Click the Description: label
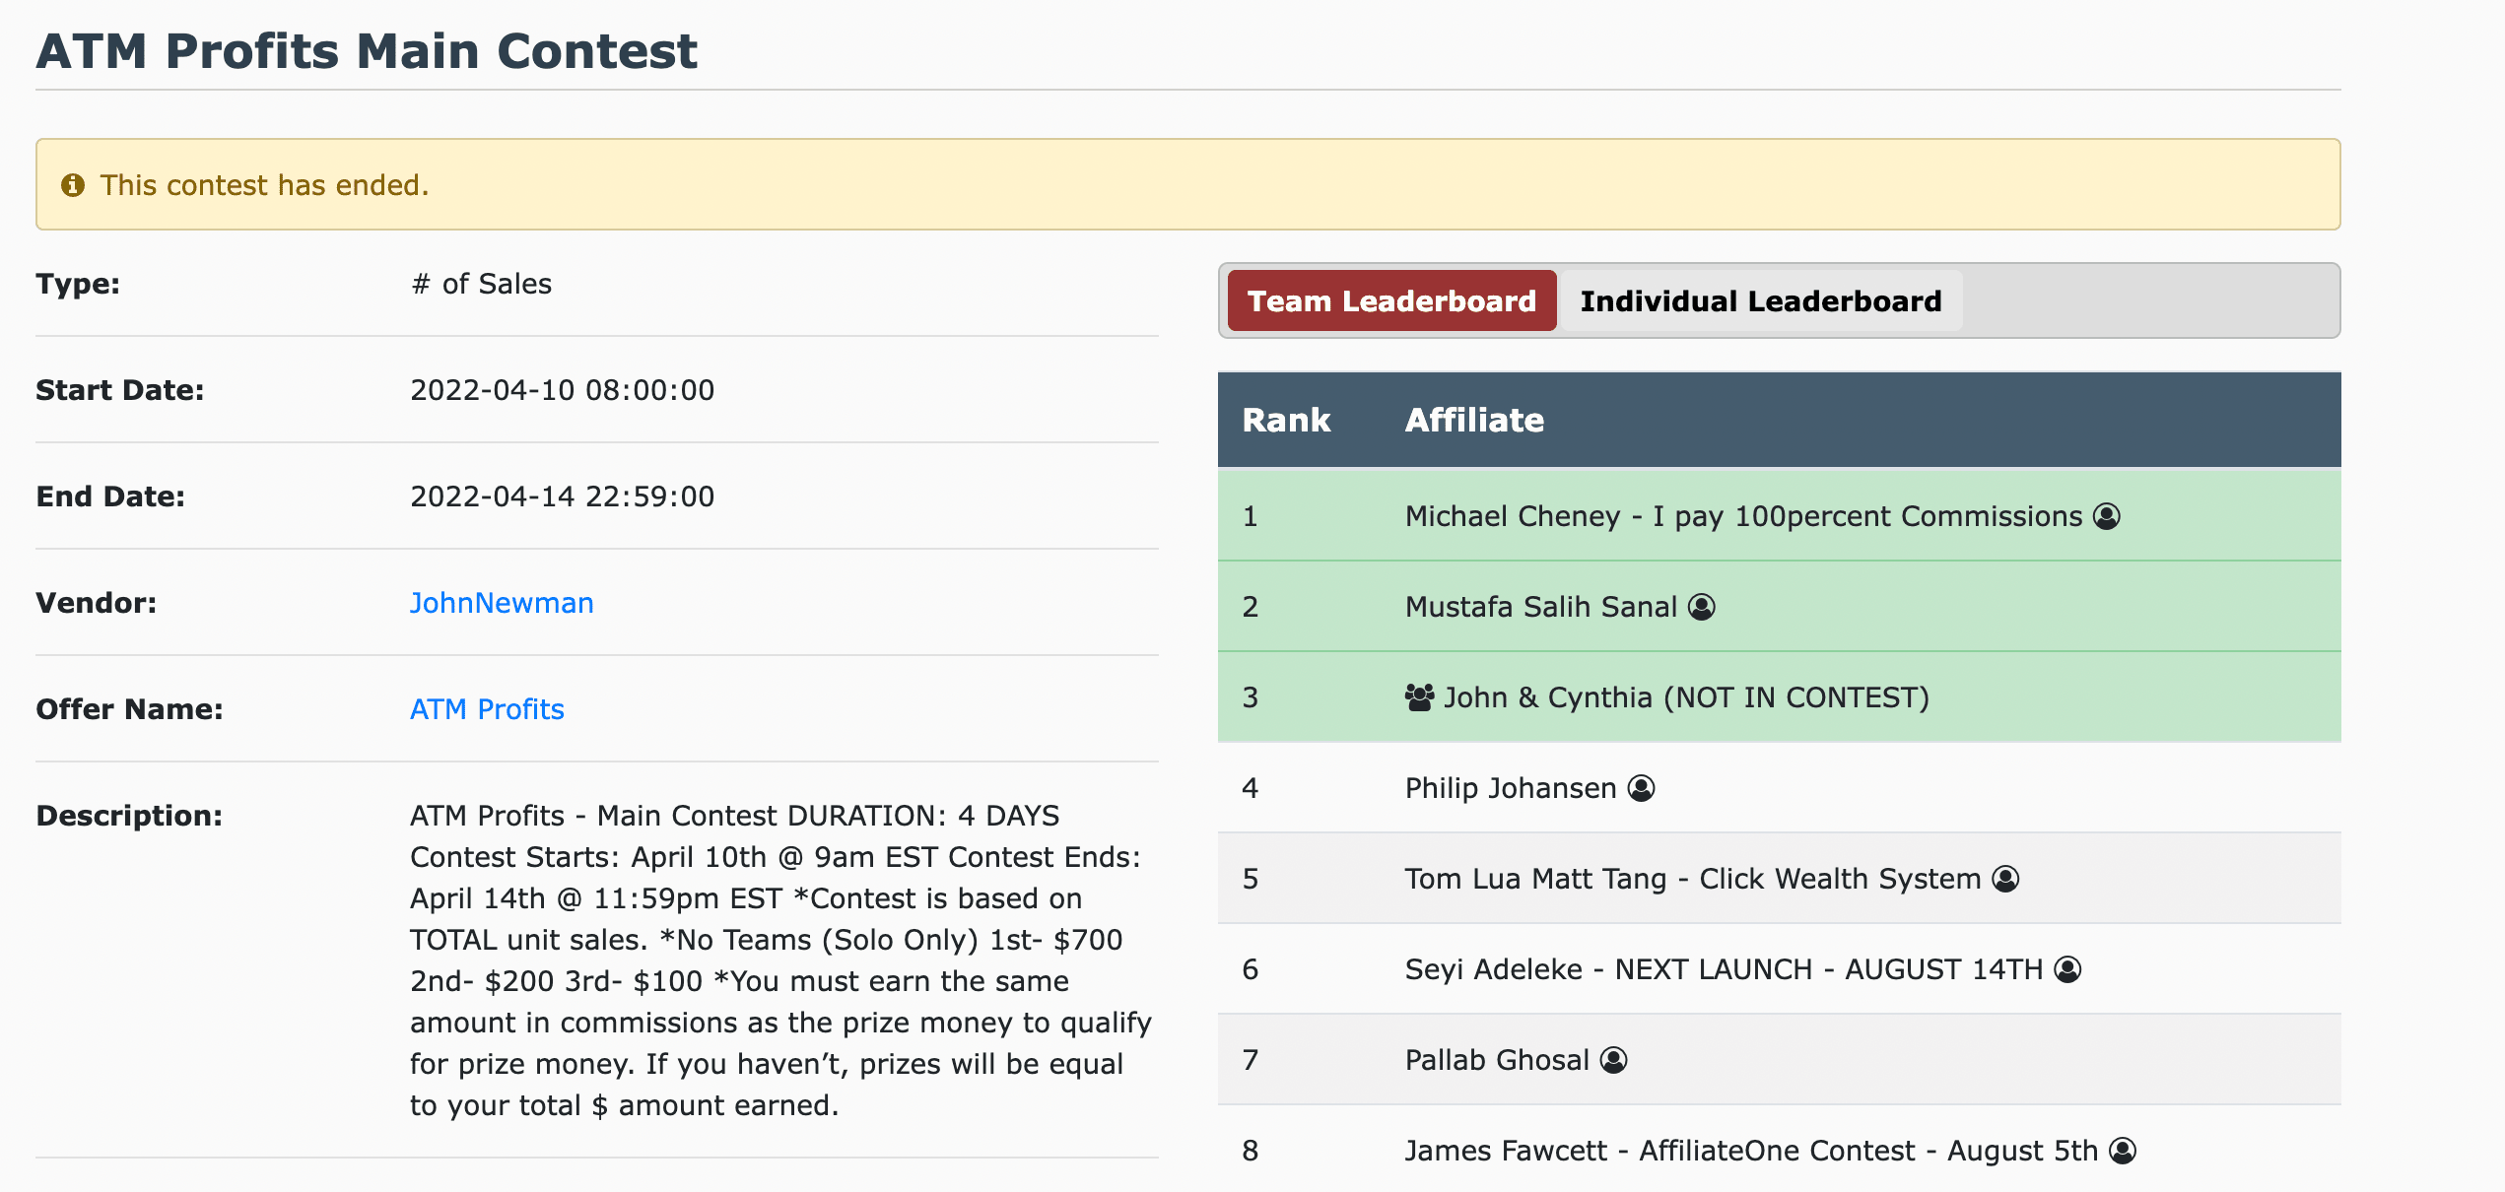Image resolution: width=2505 pixels, height=1192 pixels. pos(129,816)
